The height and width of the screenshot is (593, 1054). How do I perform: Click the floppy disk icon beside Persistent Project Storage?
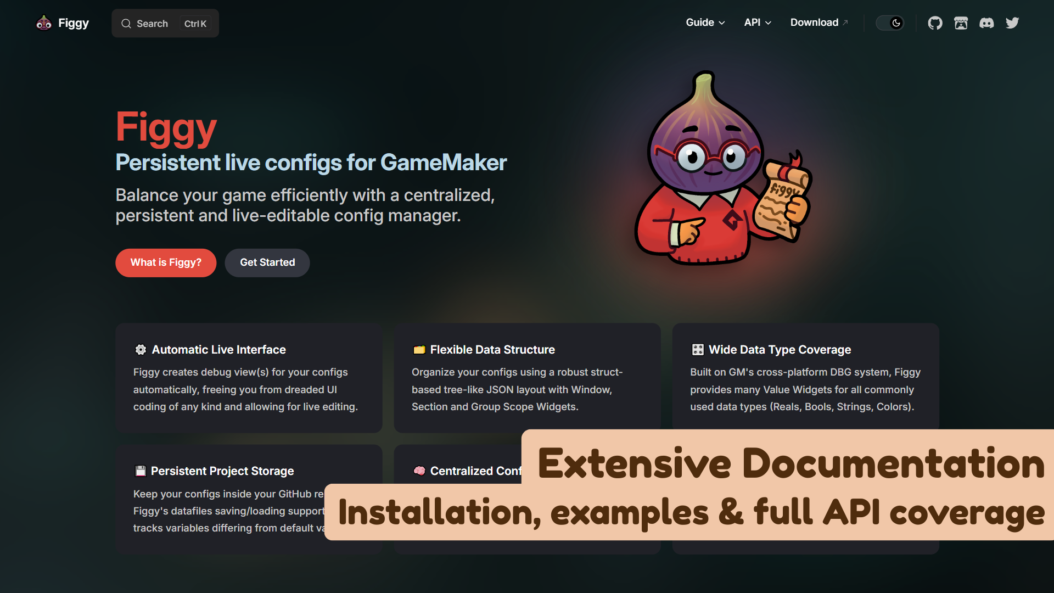coord(141,471)
